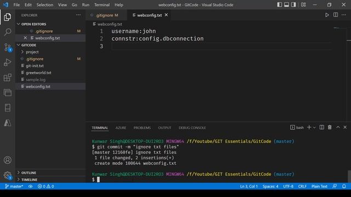351x197 pixels.
Task: Open the Source Control view
Action: click(8, 48)
